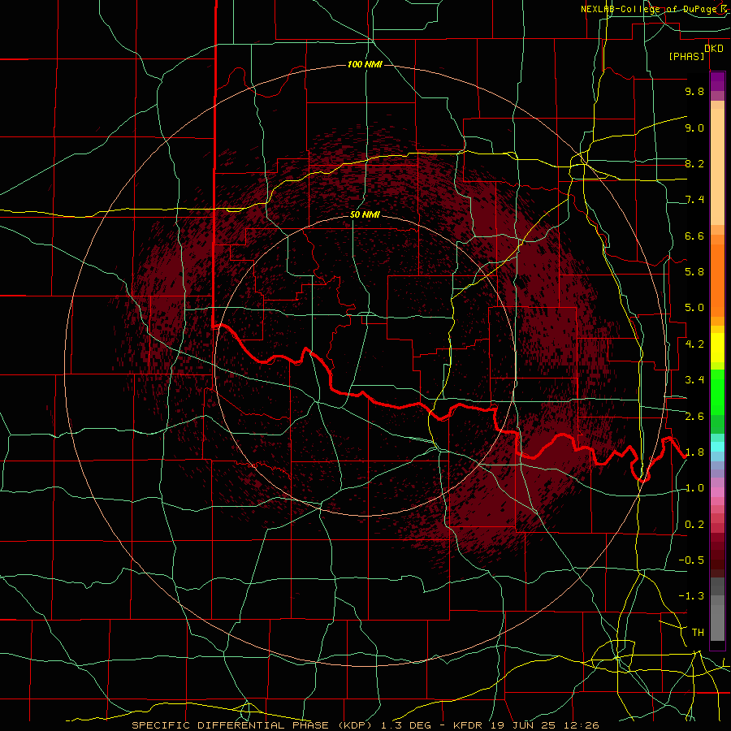
Task: Click the 4.2 scale label
Action: click(694, 344)
